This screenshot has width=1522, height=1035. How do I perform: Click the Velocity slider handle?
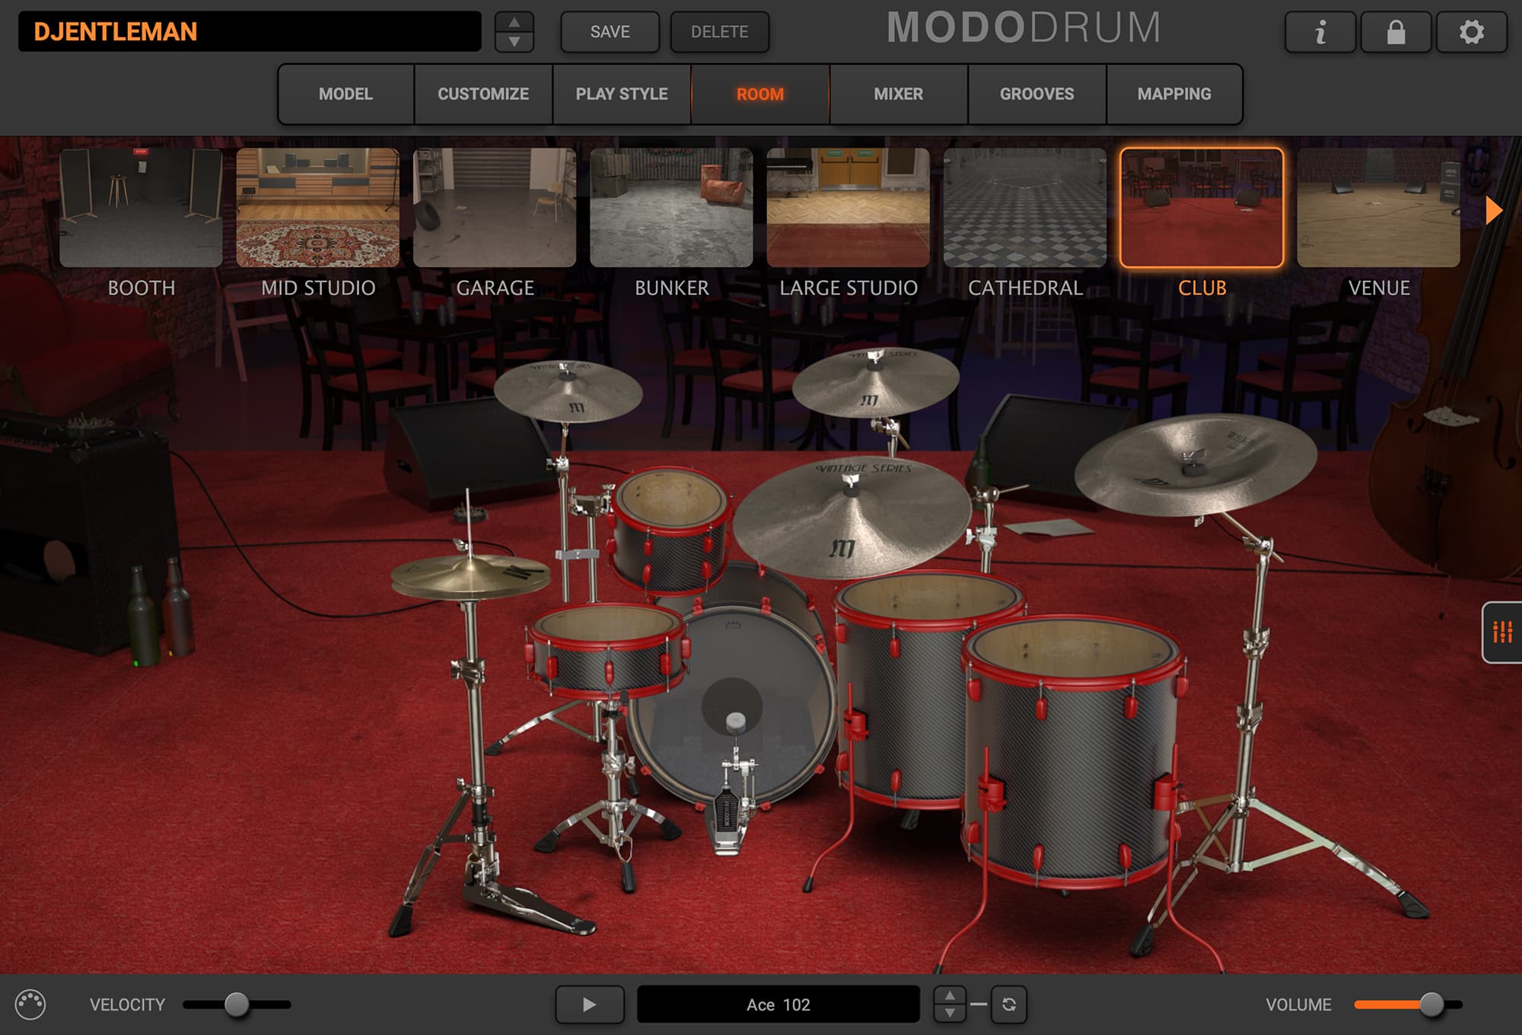(x=237, y=1003)
